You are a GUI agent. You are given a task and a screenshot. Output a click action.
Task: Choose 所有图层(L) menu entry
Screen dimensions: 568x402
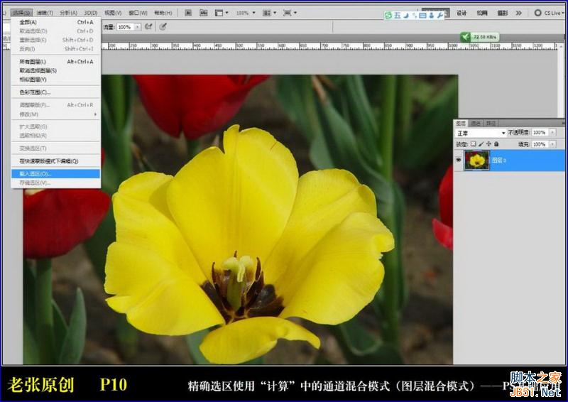56,62
